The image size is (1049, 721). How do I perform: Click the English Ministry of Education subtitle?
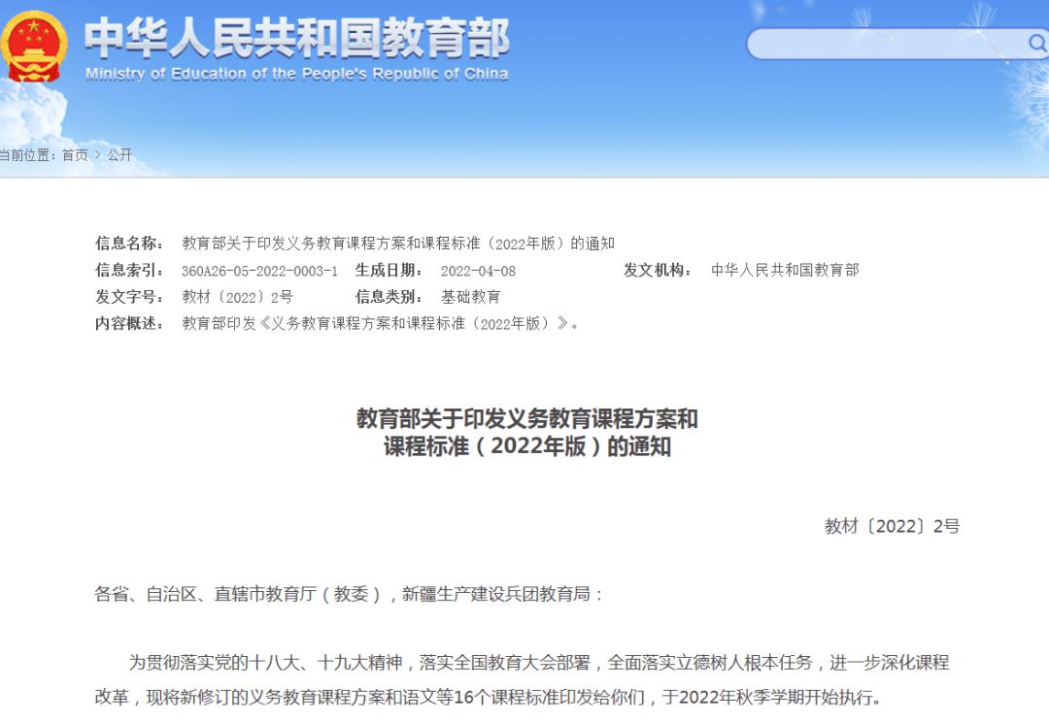pyautogui.click(x=296, y=75)
